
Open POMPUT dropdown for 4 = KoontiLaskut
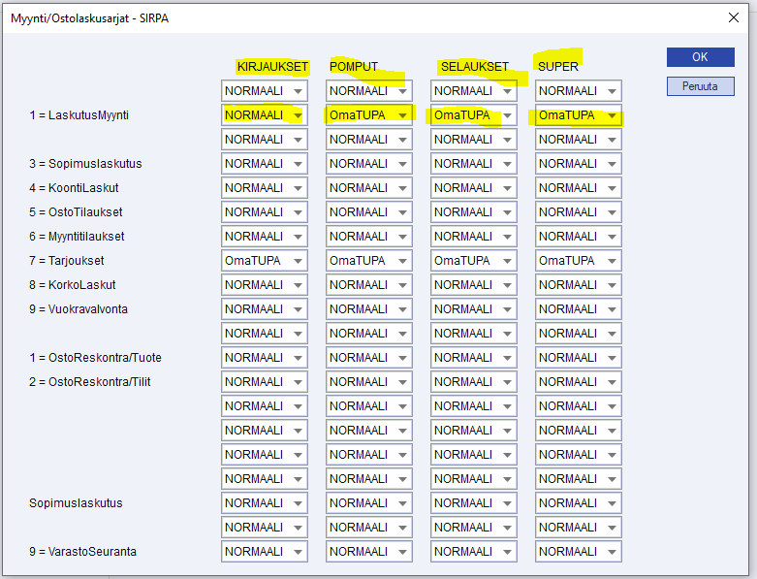click(x=401, y=188)
